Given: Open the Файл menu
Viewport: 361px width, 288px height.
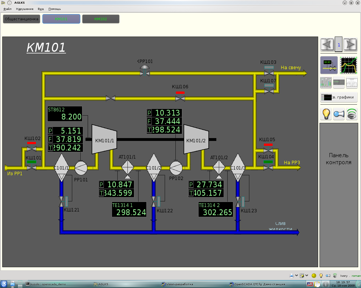Looking at the screenshot, I should tap(7, 9).
